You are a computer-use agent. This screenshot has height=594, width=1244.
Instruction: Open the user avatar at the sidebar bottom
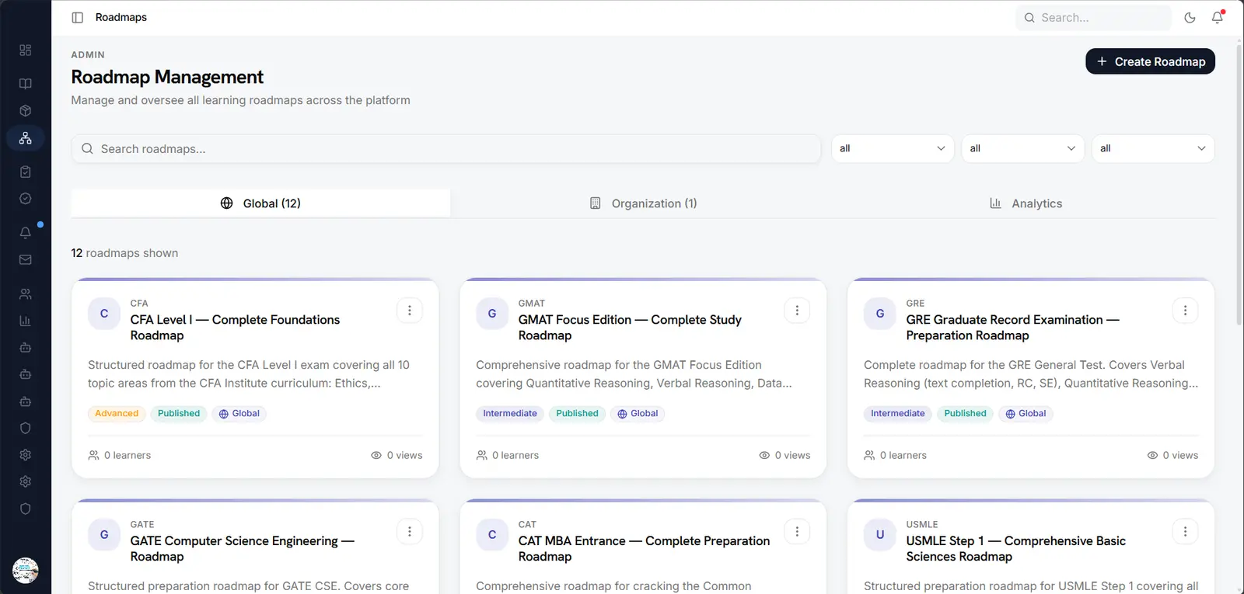26,571
